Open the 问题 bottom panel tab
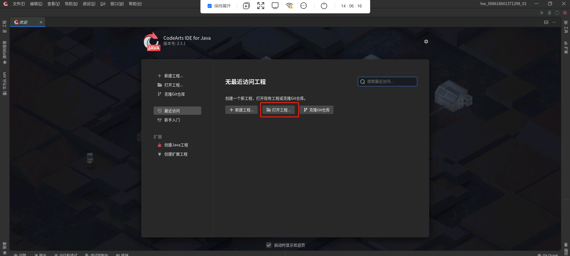Screen dimensions: 570x256 20,255
